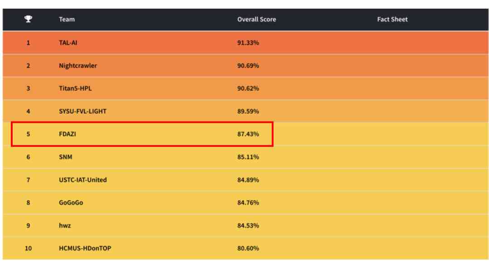Image resolution: width=489 pixels, height=266 pixels.
Task: Click the trophy icon in the header
Action: tap(29, 19)
